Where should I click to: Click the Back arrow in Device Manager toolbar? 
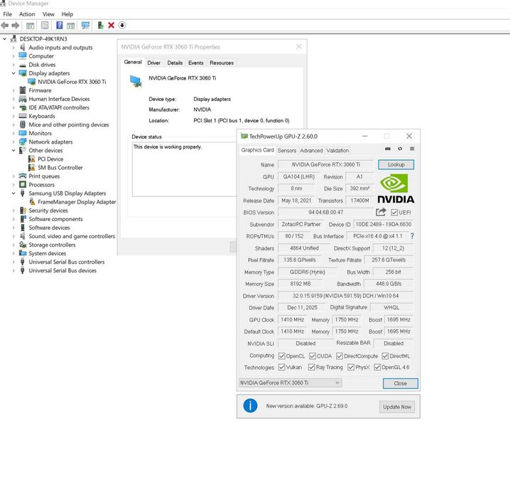[4, 26]
